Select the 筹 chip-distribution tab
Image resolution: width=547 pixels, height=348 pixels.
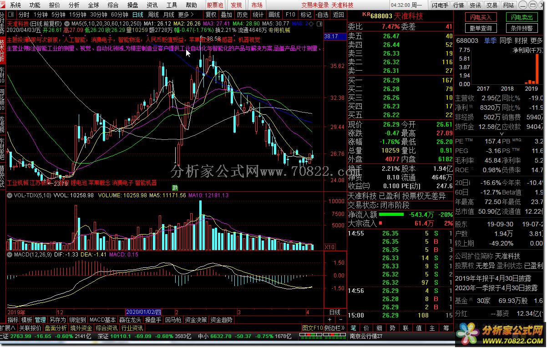point(446,328)
